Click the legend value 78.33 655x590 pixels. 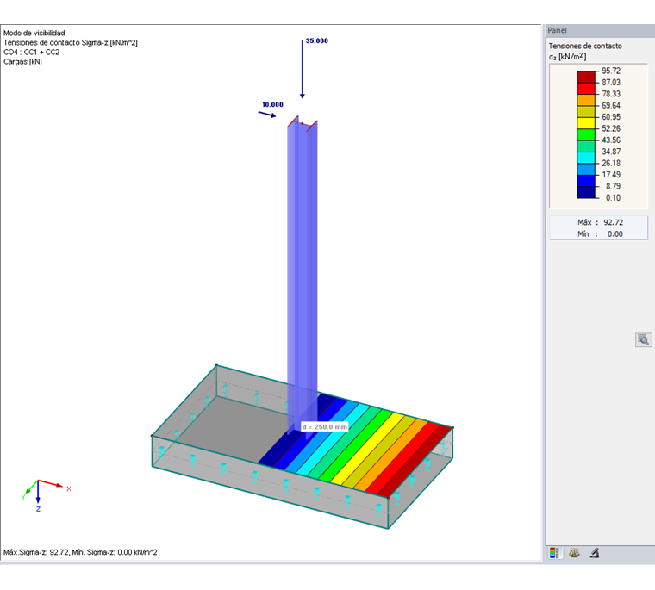tap(611, 94)
